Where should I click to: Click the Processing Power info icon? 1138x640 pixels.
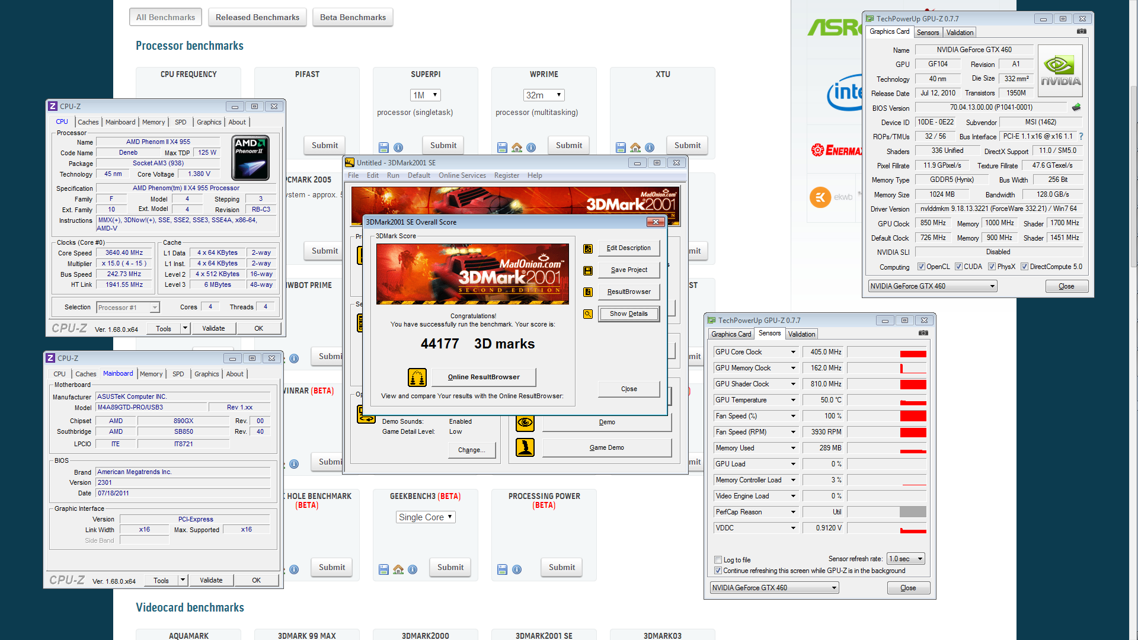coord(517,569)
